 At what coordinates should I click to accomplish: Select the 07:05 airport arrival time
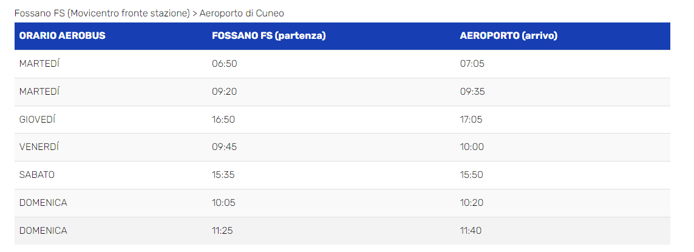click(472, 64)
